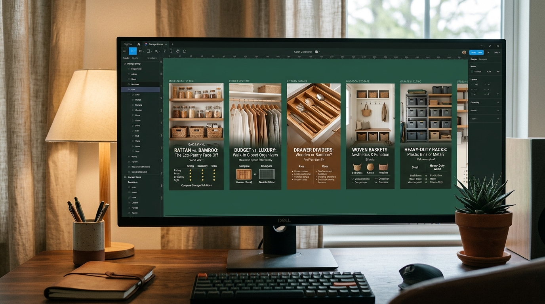Go to the Figma home icon
The image size is (545, 304).
[139, 44]
